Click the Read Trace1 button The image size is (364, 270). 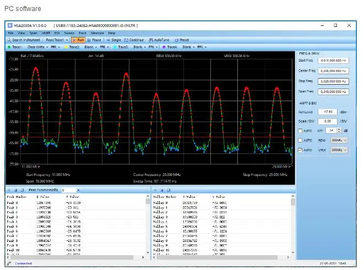pyautogui.click(x=55, y=40)
